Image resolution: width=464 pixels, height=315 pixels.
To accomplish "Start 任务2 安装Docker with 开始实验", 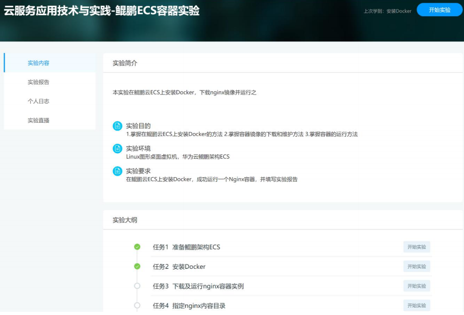I will (x=417, y=266).
